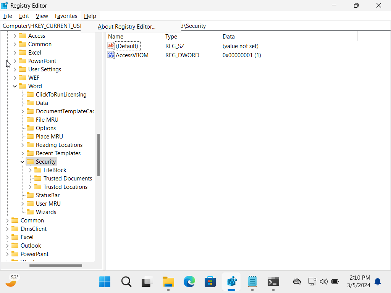The width and height of the screenshot is (391, 293).
Task: Click the REG_DWORD type cell
Action: pyautogui.click(x=182, y=55)
